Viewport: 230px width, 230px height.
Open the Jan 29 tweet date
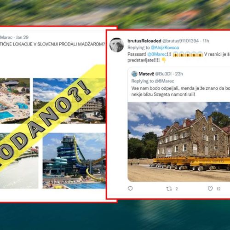point(22,37)
